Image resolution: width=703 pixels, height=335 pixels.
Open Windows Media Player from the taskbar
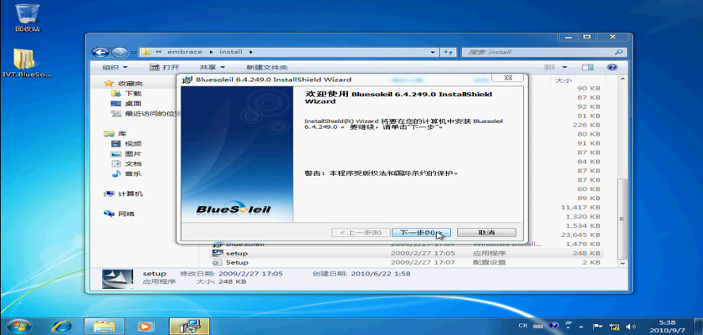click(144, 325)
